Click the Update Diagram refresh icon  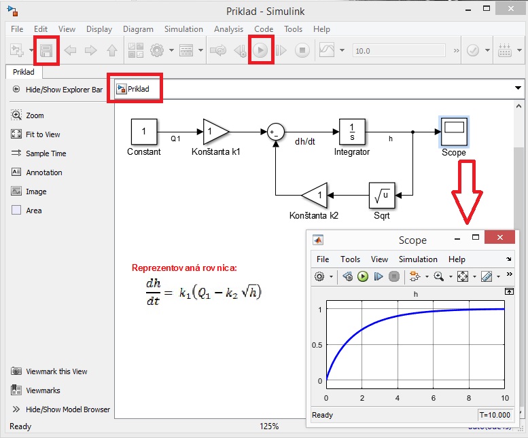pyautogui.click(x=218, y=50)
